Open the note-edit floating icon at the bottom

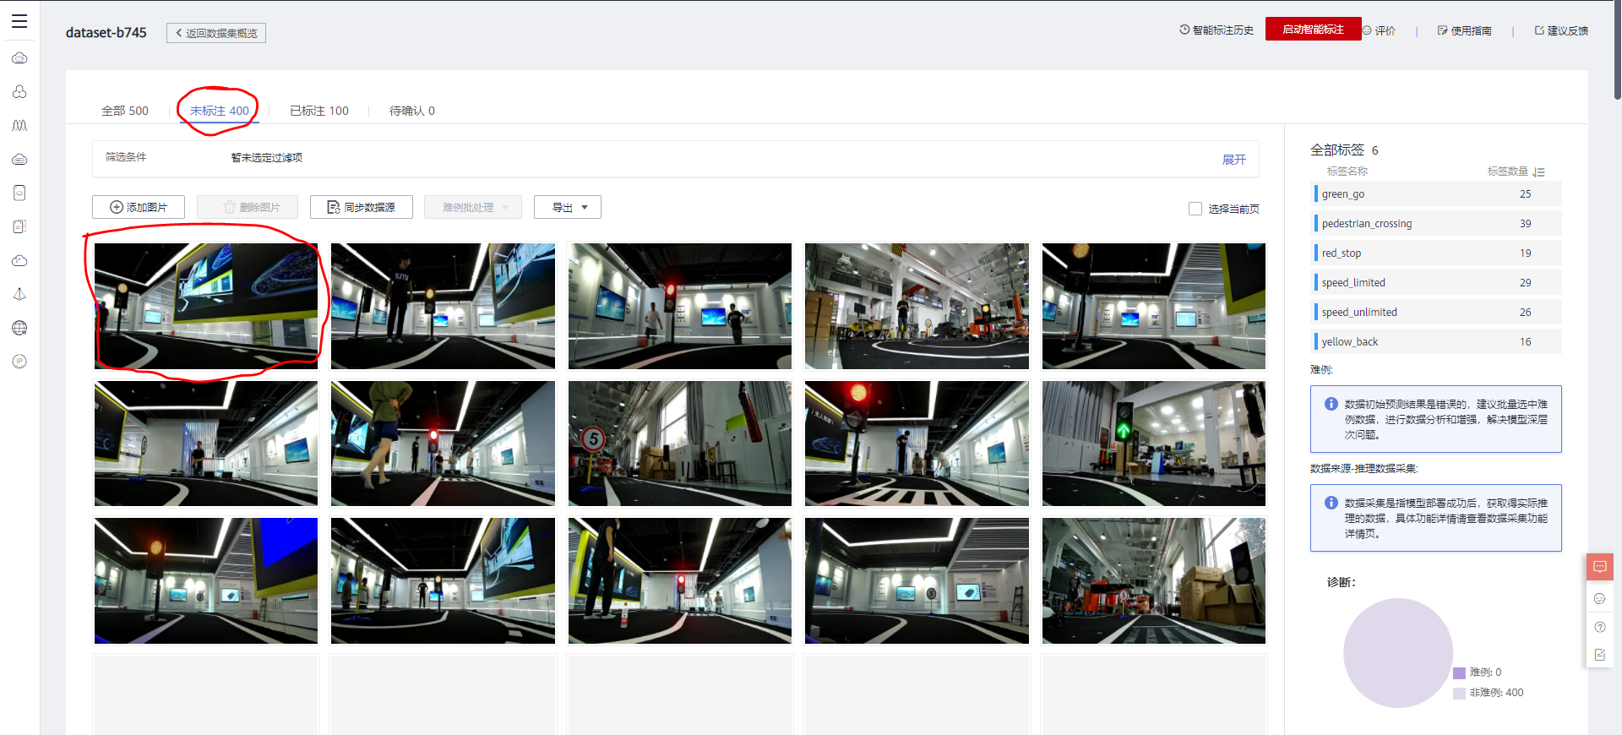coord(1600,655)
